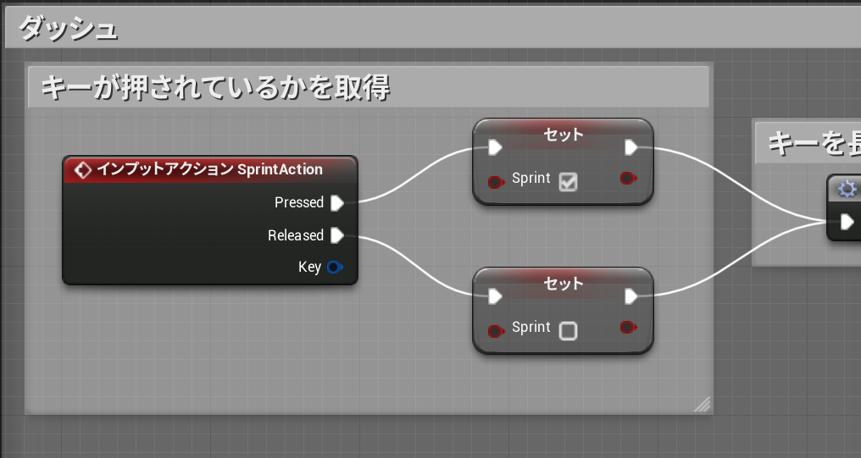Click the Pressed execution output pin
Viewport: 861px width, 458px height.
337,203
